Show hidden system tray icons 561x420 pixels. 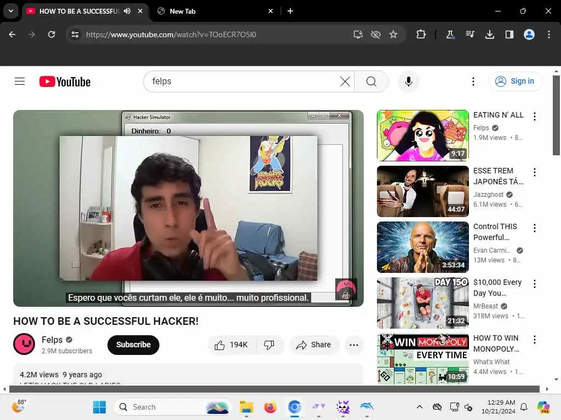[x=420, y=407]
